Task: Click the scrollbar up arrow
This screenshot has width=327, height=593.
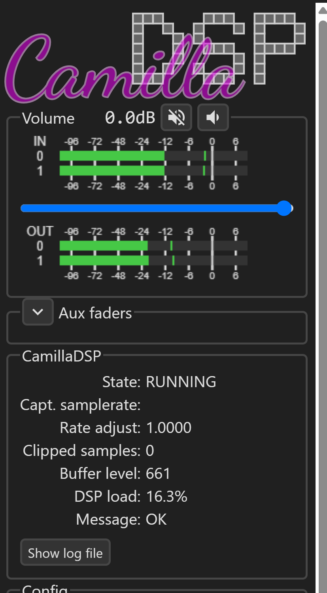Action: [323, 10]
